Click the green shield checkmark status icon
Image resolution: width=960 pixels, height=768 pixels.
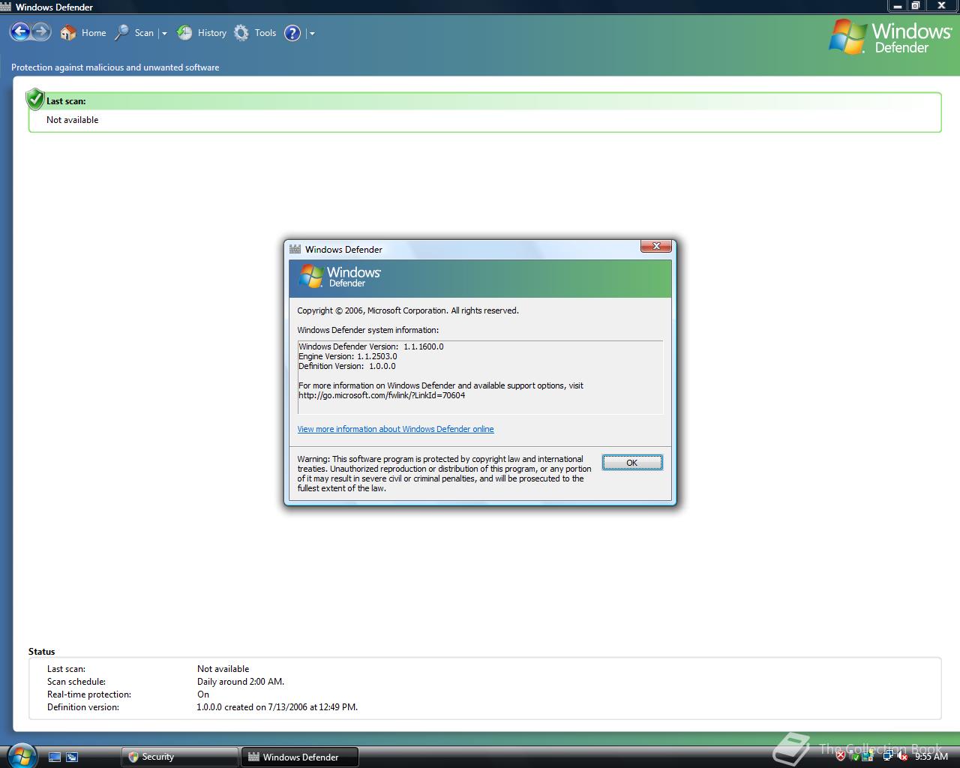point(35,99)
